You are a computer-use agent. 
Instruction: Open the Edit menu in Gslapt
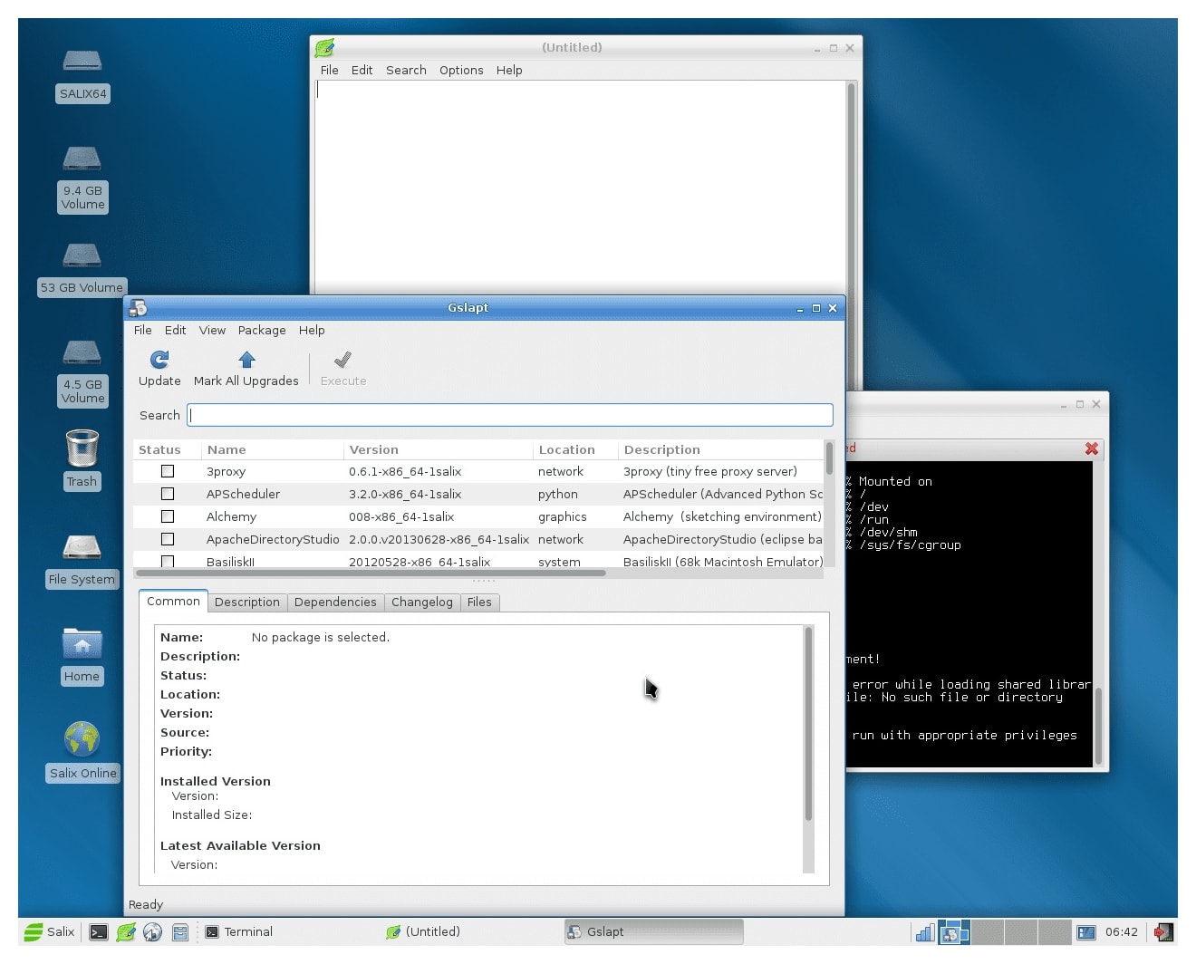coord(176,330)
